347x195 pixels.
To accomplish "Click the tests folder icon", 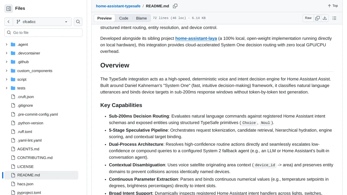I will click(x=13, y=88).
